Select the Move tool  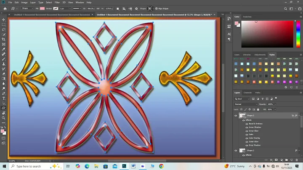(x=4, y=20)
